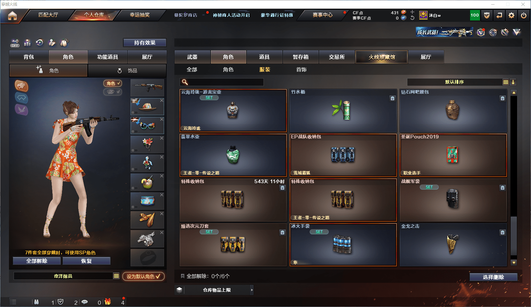Click the power exit icon
The height and width of the screenshot is (307, 531).
(524, 15)
